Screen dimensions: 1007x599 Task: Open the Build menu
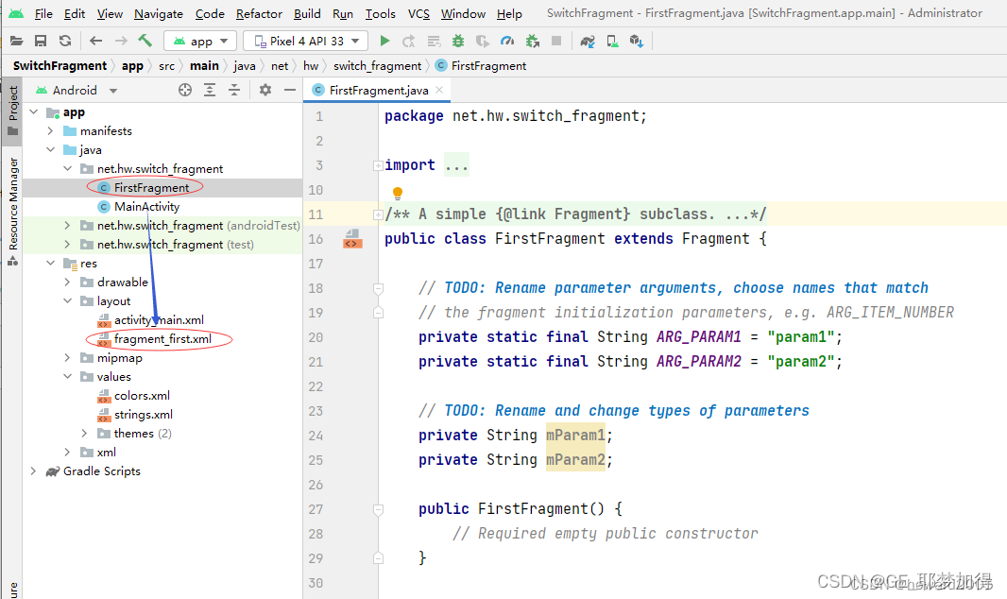pyautogui.click(x=307, y=13)
